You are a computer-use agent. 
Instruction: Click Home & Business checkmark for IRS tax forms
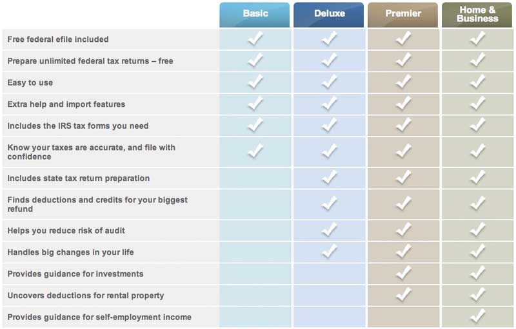(x=478, y=125)
